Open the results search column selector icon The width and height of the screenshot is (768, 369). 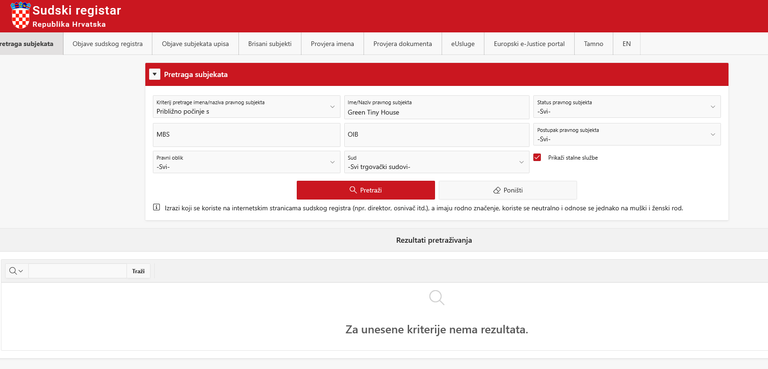pyautogui.click(x=16, y=271)
